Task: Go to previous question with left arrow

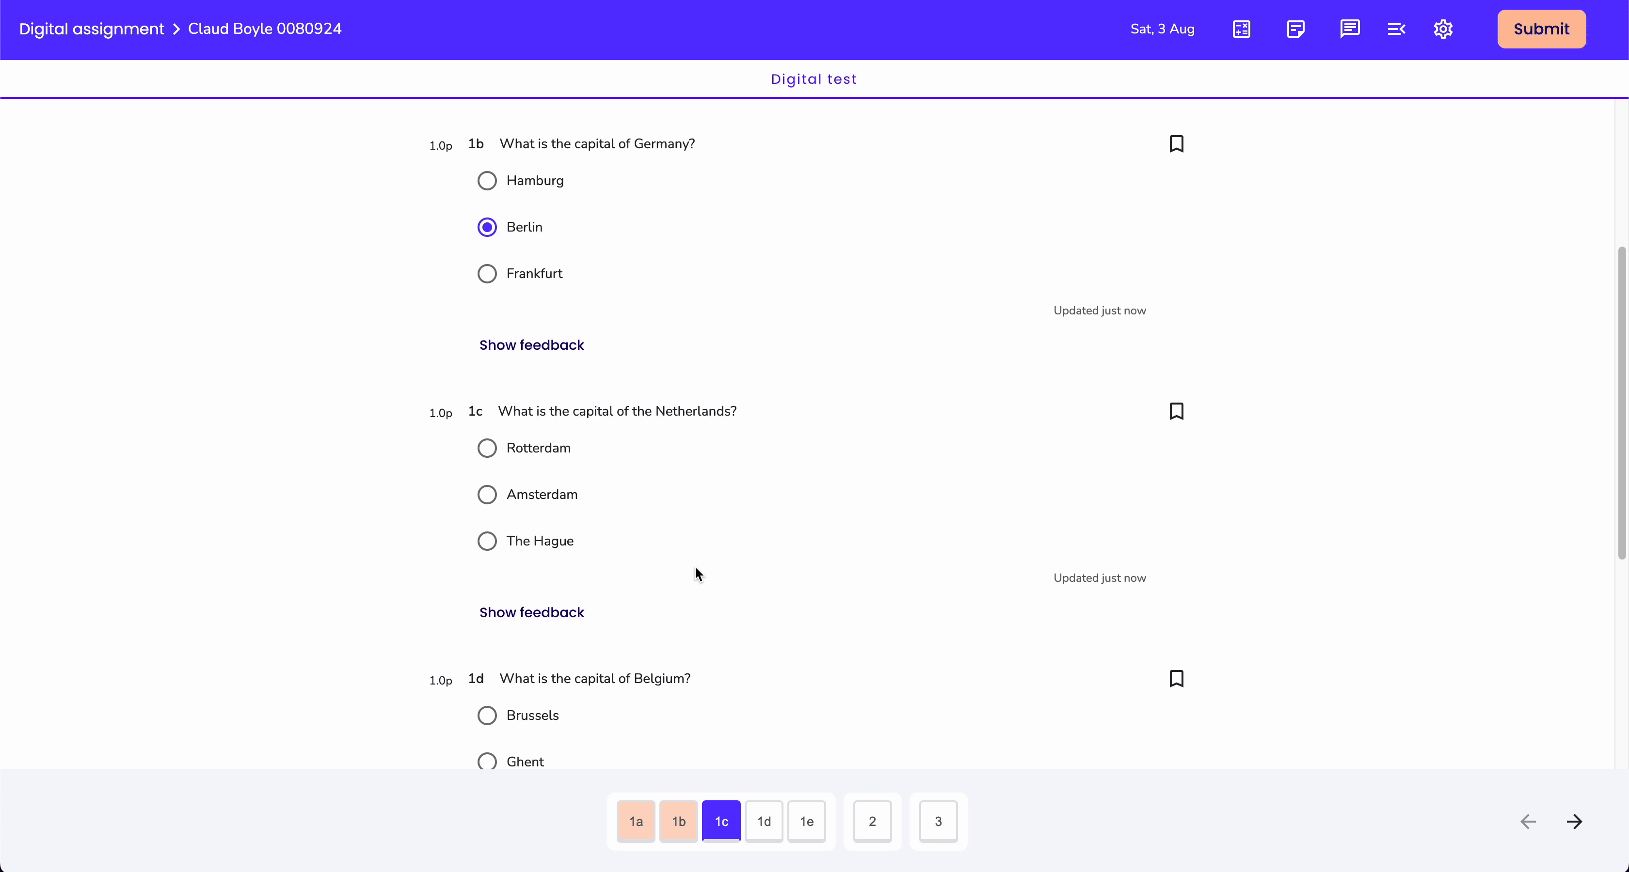Action: pos(1528,822)
